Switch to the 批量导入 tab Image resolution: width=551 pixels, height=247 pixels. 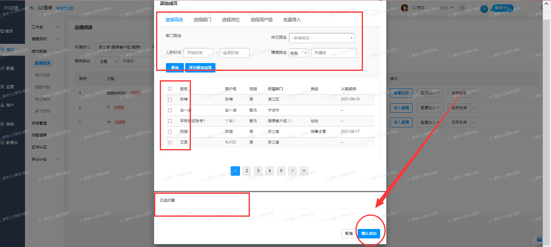coord(292,20)
